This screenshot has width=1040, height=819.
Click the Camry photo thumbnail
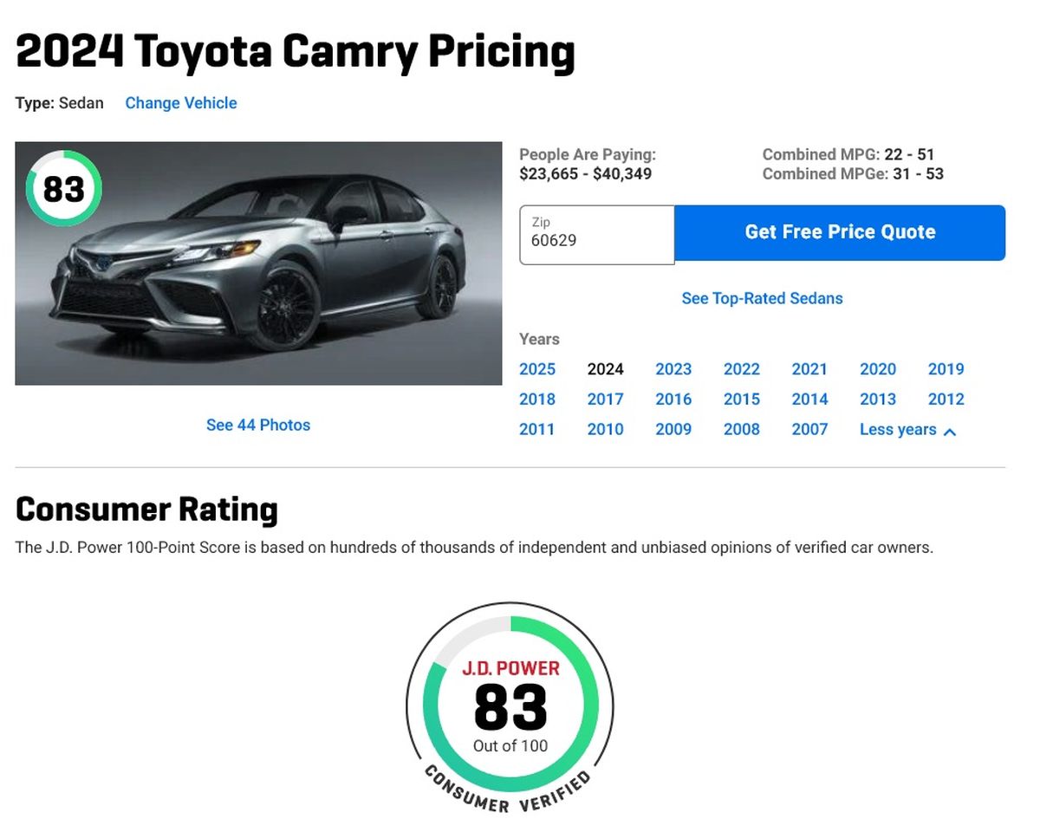pos(258,262)
